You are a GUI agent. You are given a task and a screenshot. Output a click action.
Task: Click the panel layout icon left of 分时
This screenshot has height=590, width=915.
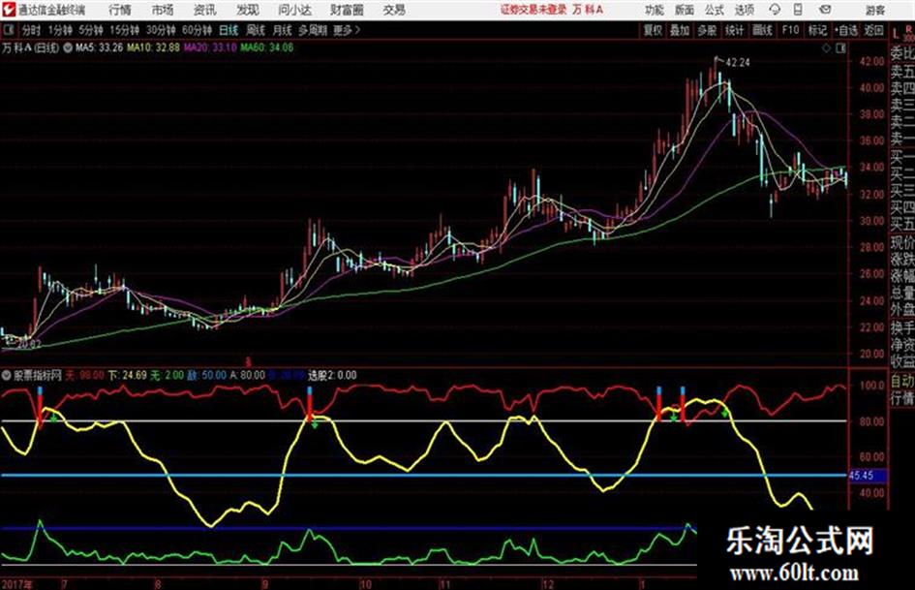click(8, 30)
